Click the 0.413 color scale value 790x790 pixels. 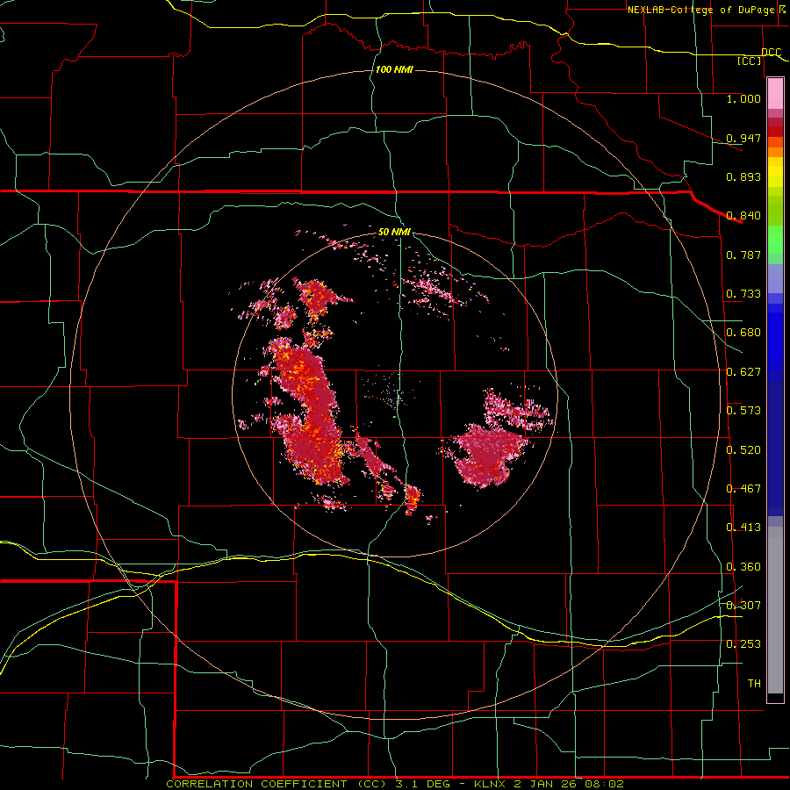[743, 528]
